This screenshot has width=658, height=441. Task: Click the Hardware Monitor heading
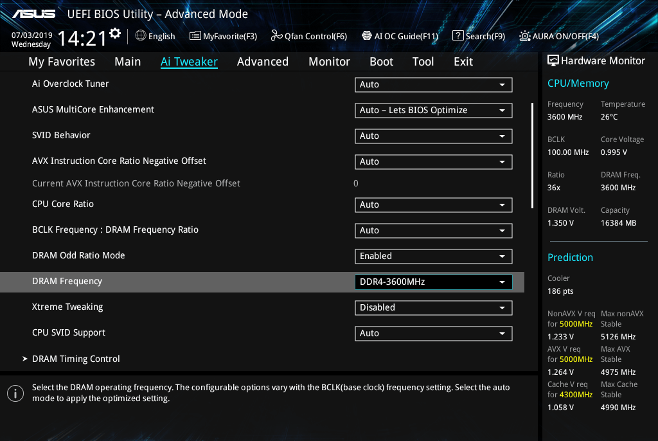[603, 61]
